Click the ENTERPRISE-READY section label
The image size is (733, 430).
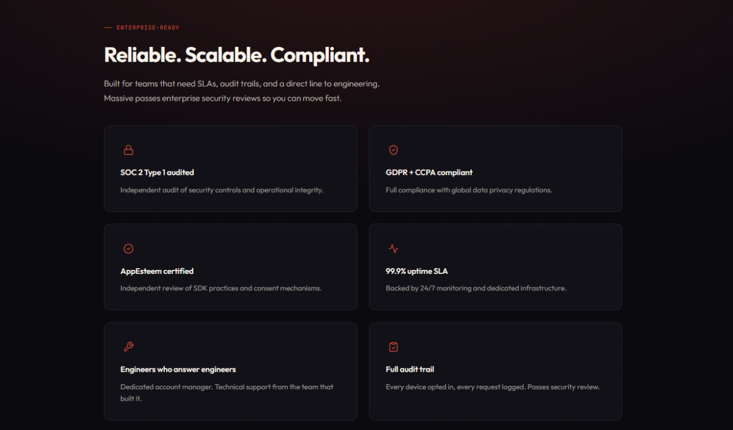coord(148,27)
